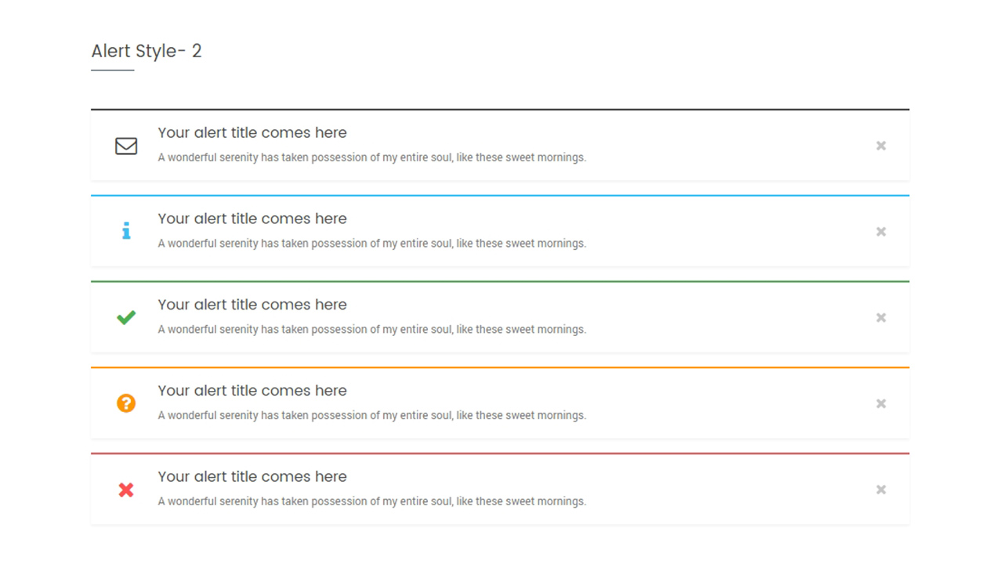Click the green checkmark icon
1003x564 pixels.
click(x=126, y=317)
